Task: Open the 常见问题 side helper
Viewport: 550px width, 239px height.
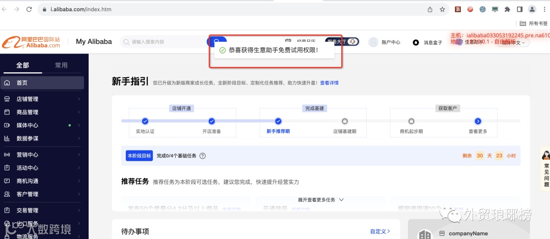Action: click(546, 169)
